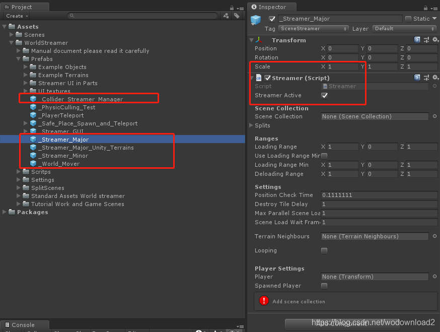Click the Scenes folder icon
Viewport: 440px width, 332px height.
pos(19,35)
